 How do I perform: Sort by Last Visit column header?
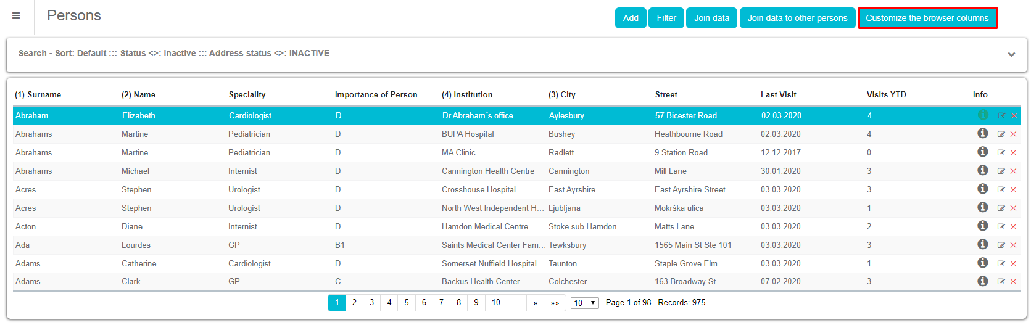tap(778, 95)
